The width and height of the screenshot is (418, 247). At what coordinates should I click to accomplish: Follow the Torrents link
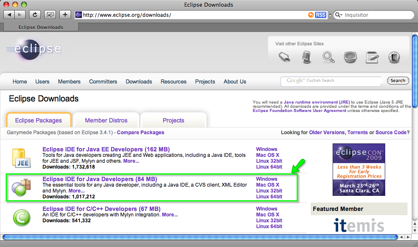click(x=357, y=133)
